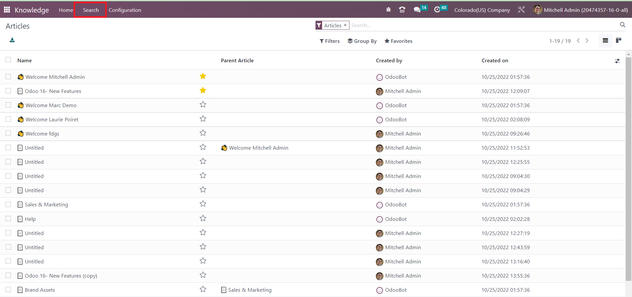Click creation date 10/25/2022 13:55:36
The height and width of the screenshot is (297, 632).
pyautogui.click(x=506, y=276)
